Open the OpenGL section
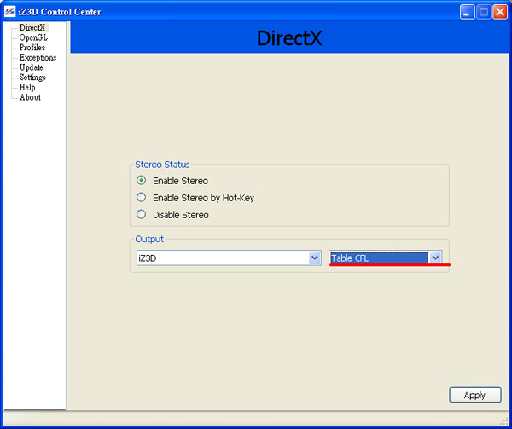The height and width of the screenshot is (429, 512). point(33,38)
